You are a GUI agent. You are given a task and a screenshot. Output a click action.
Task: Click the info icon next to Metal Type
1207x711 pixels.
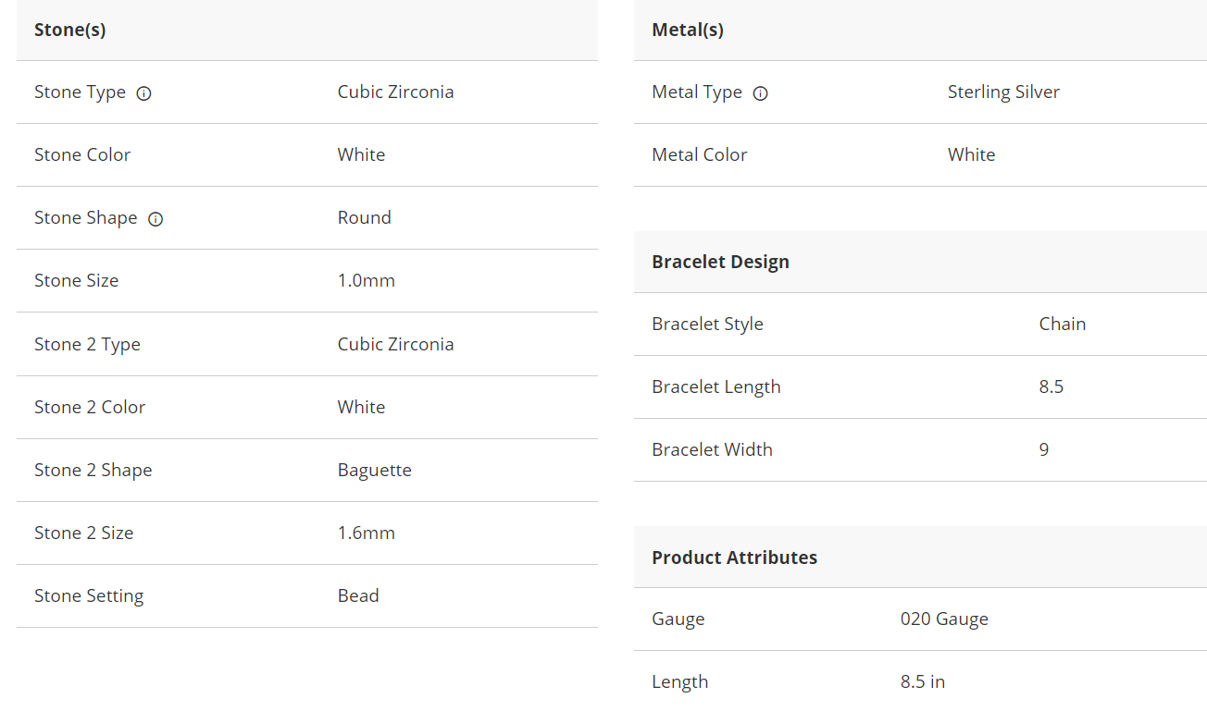pos(760,93)
